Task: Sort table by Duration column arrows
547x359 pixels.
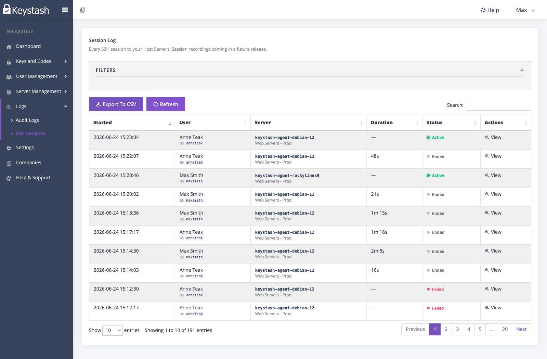Action: pyautogui.click(x=417, y=123)
